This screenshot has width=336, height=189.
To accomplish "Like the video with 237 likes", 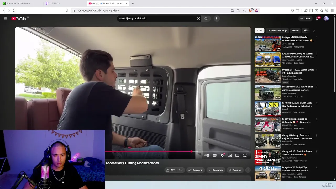I will [x=170, y=170].
